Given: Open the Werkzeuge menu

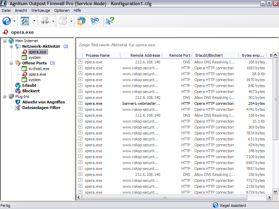Looking at the screenshot, I should (x=40, y=10).
